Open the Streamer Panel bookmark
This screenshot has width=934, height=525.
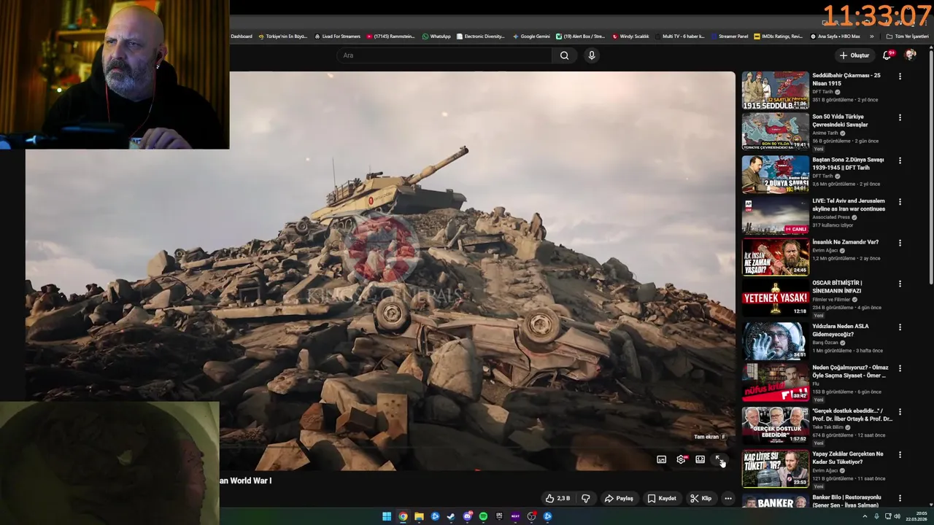click(x=729, y=36)
